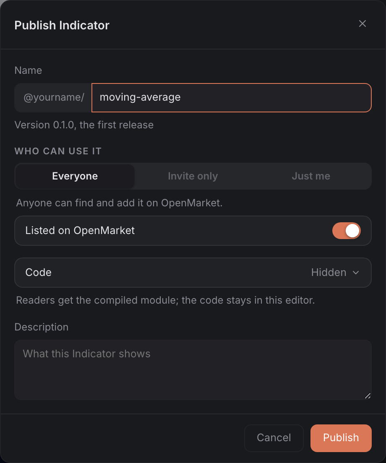Screen dimensions: 386x463
Task: Open the Code visibility Hidden dropdown
Action: [x=335, y=272]
